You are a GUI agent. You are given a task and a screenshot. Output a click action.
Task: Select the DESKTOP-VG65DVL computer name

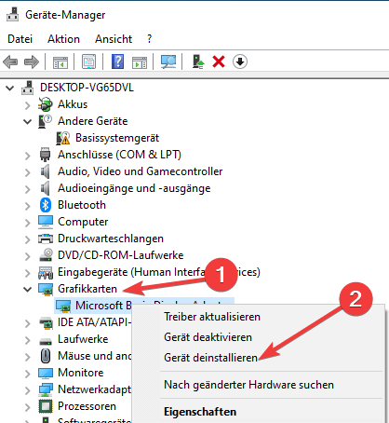(x=87, y=88)
